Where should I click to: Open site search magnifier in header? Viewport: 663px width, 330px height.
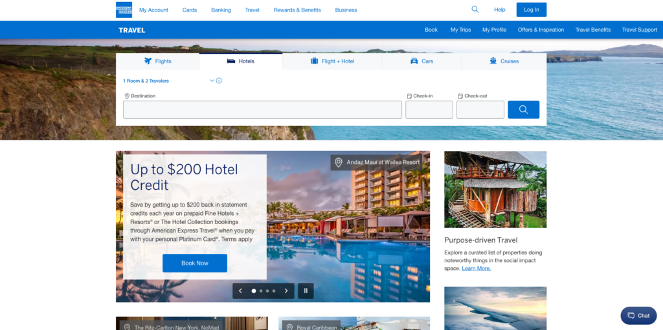tap(475, 10)
